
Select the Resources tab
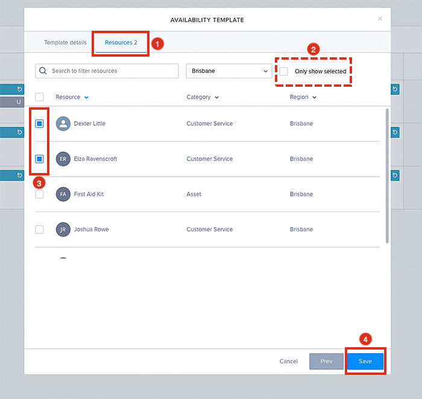coord(121,43)
